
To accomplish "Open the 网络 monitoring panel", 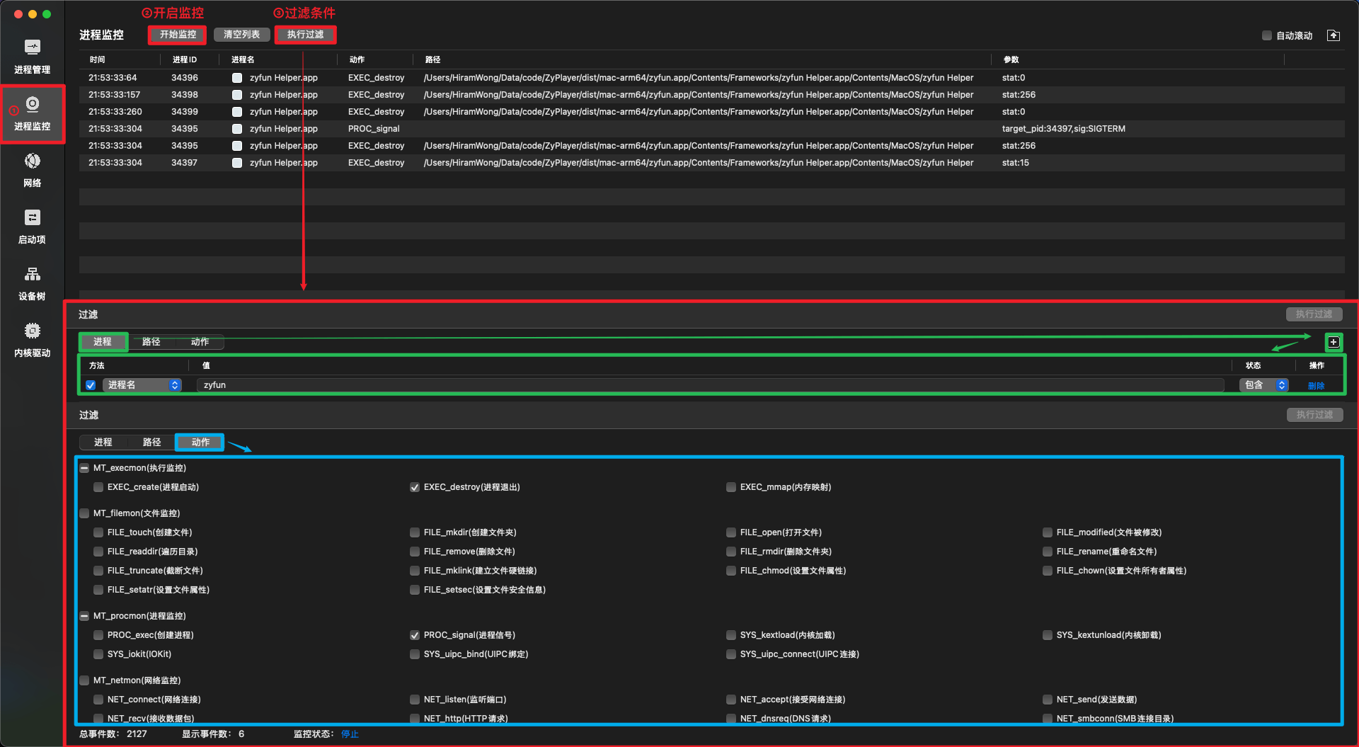I will click(32, 169).
